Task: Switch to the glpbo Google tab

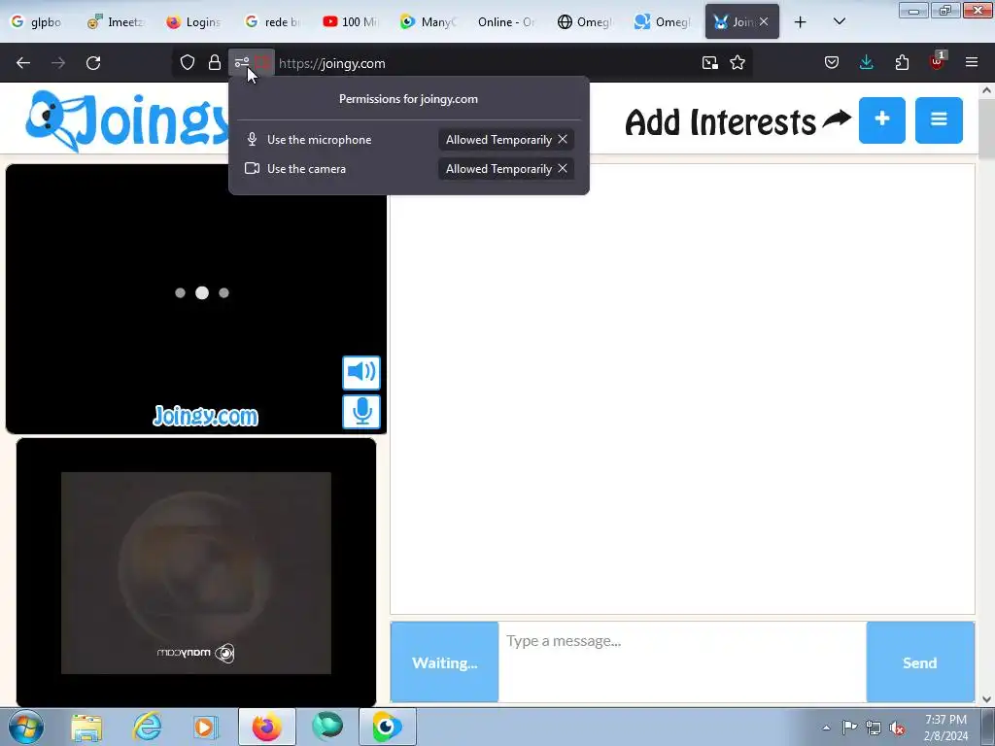Action: (38, 22)
